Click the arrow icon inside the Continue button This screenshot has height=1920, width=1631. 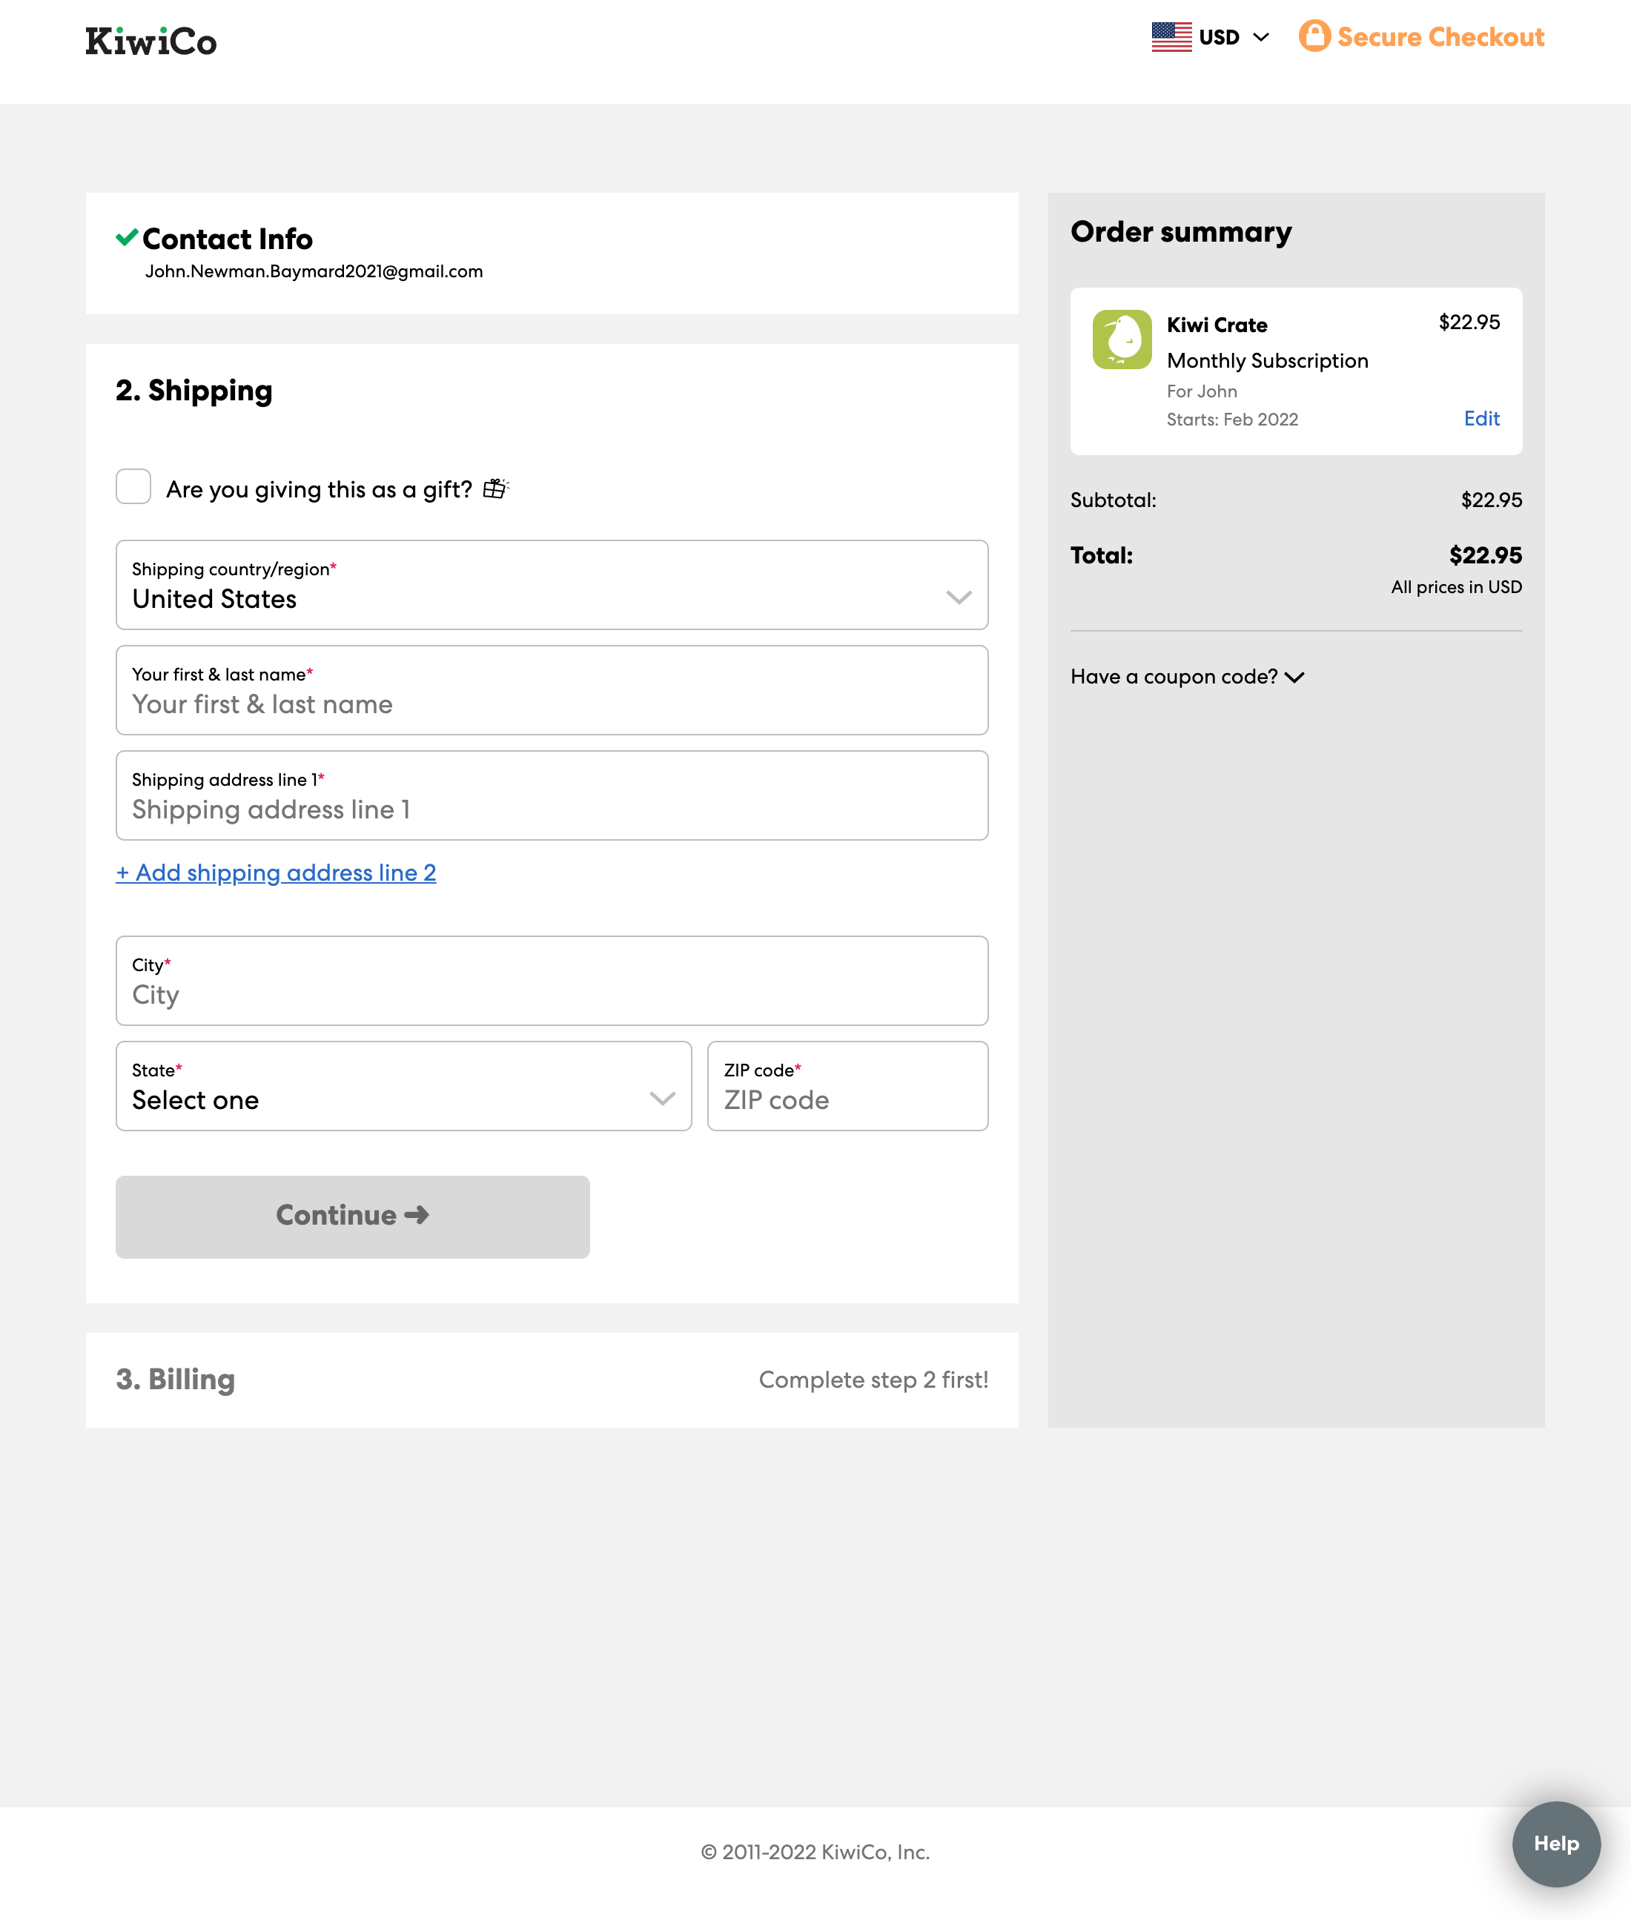(418, 1216)
